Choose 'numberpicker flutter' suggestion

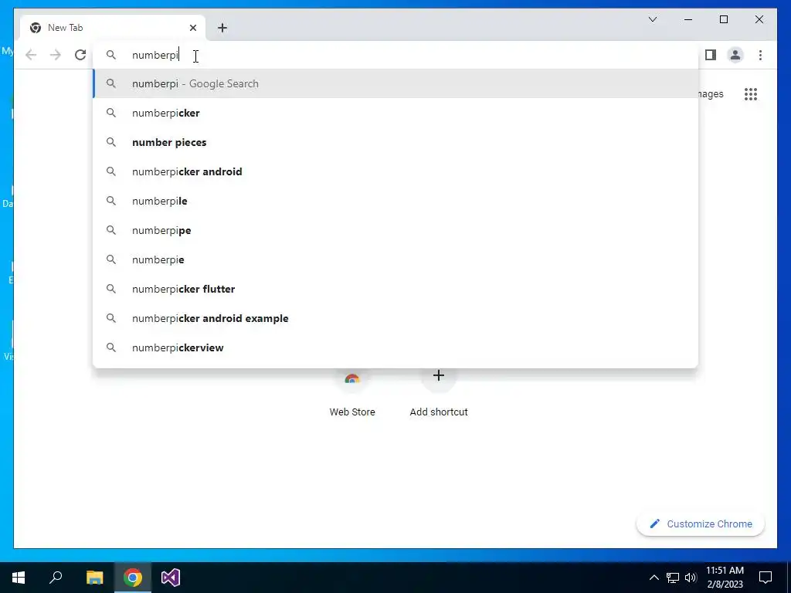coord(395,289)
